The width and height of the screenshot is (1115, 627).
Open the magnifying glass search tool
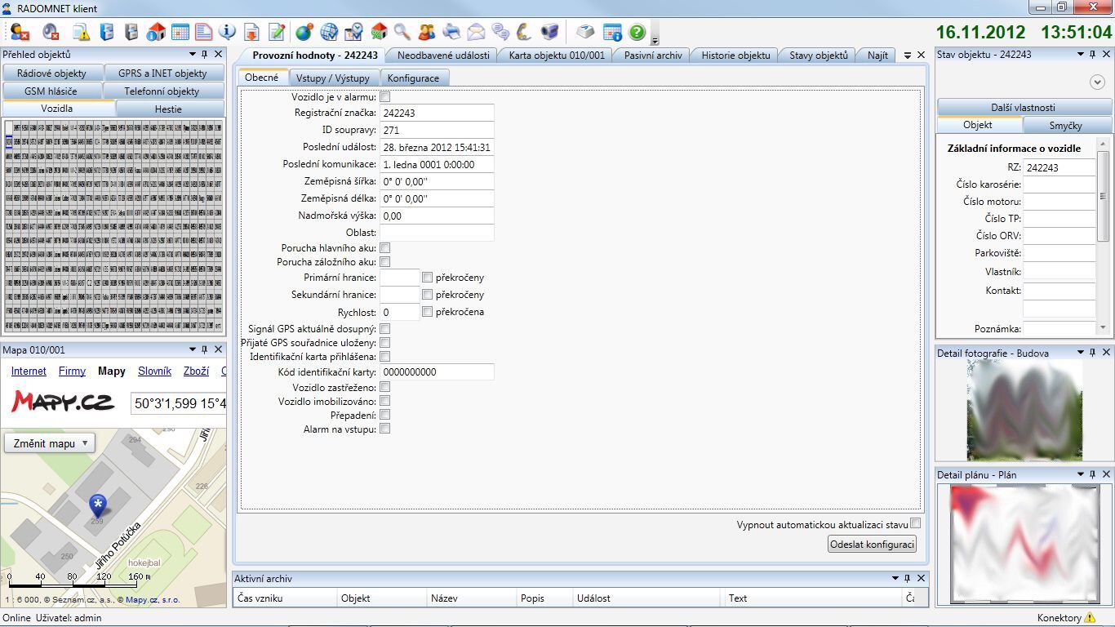point(402,32)
